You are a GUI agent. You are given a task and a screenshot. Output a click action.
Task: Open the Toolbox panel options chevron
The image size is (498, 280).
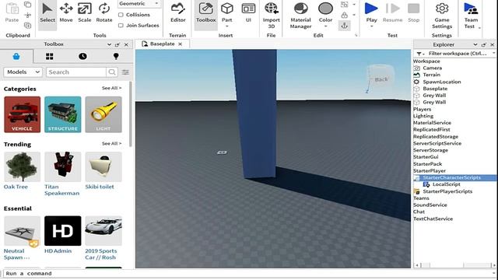click(109, 44)
